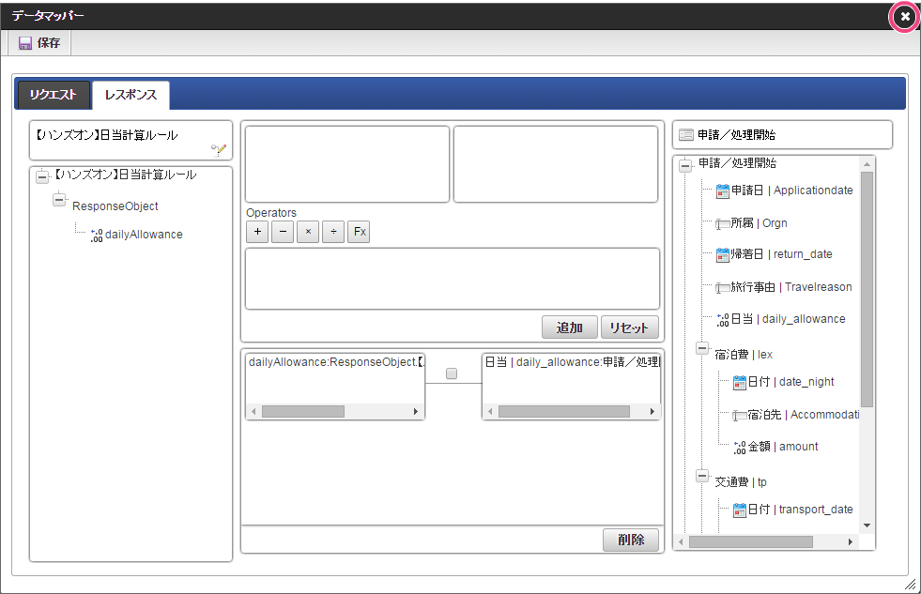The image size is (921, 594).
Task: Click right arrow of dailyAllowance mapping scrollbar
Action: pyautogui.click(x=416, y=411)
